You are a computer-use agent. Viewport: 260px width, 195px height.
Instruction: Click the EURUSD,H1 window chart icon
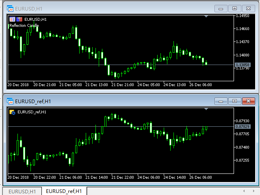pos(10,9)
